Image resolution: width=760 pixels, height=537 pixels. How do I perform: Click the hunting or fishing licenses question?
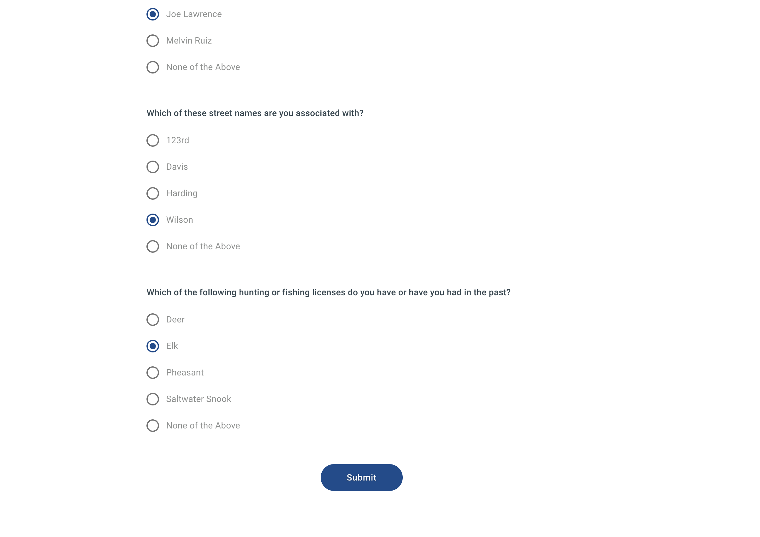(328, 292)
